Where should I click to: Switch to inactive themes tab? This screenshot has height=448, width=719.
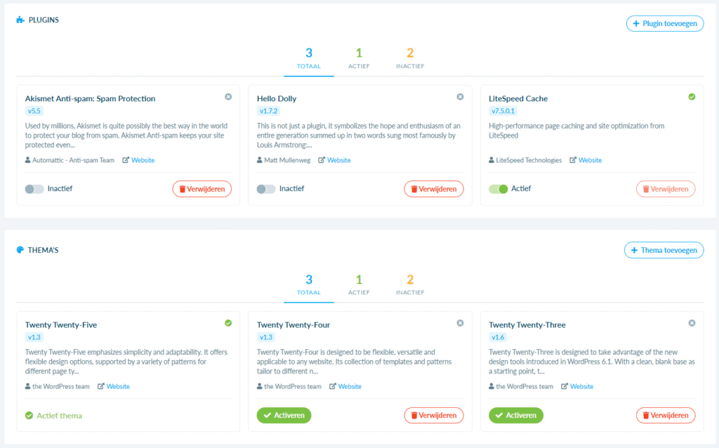(410, 284)
